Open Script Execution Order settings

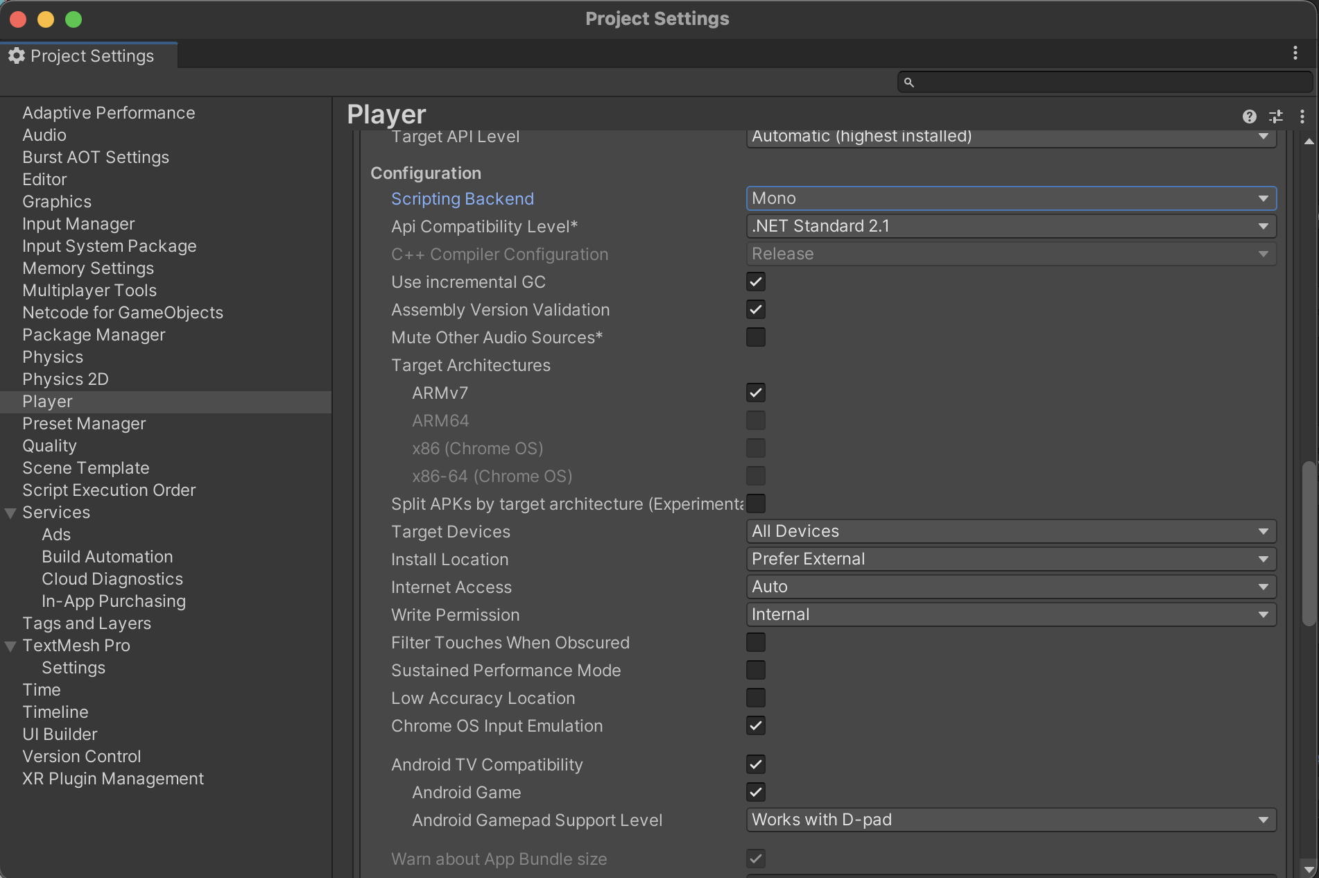click(109, 490)
